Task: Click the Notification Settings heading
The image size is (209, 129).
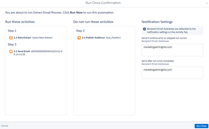Action: 157,22
